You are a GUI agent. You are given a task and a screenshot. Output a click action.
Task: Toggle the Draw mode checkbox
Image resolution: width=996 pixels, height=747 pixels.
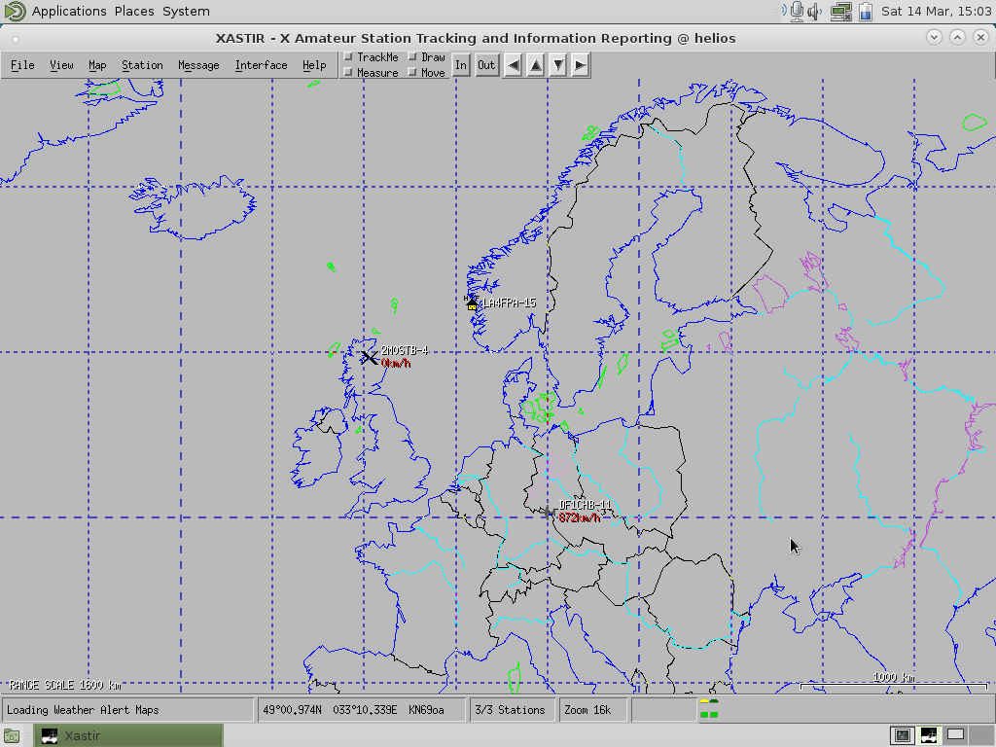[412, 56]
